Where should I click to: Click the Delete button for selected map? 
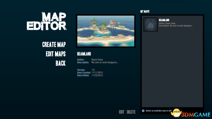click(131, 112)
